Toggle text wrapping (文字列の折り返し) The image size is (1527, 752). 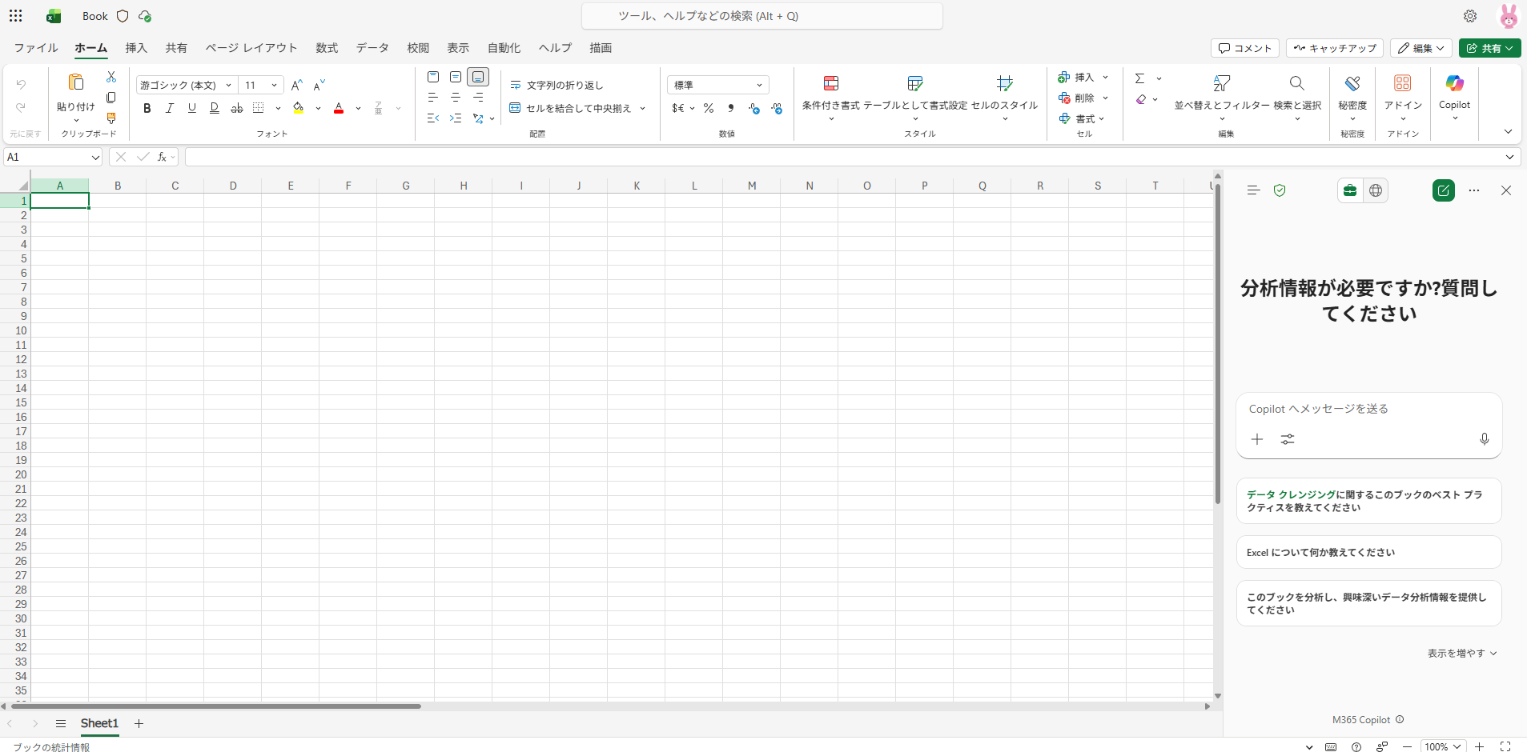(x=557, y=85)
